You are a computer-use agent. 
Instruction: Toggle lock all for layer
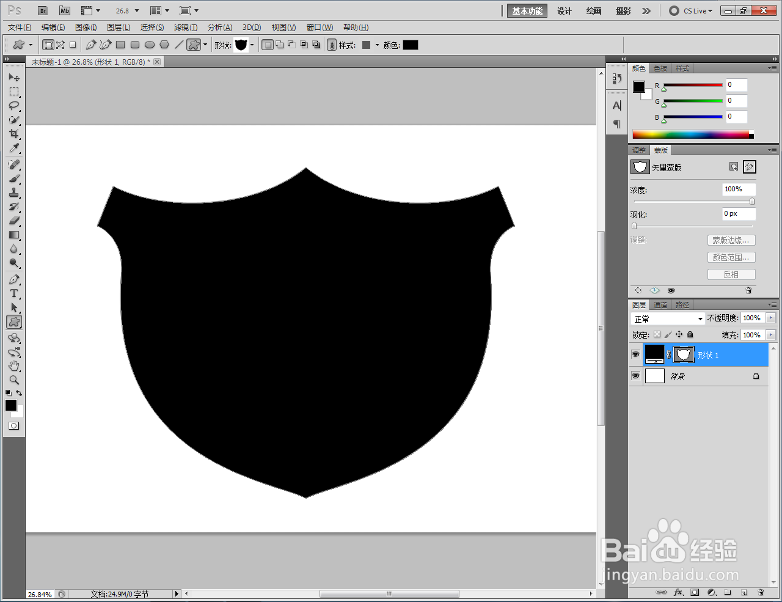[x=690, y=334]
